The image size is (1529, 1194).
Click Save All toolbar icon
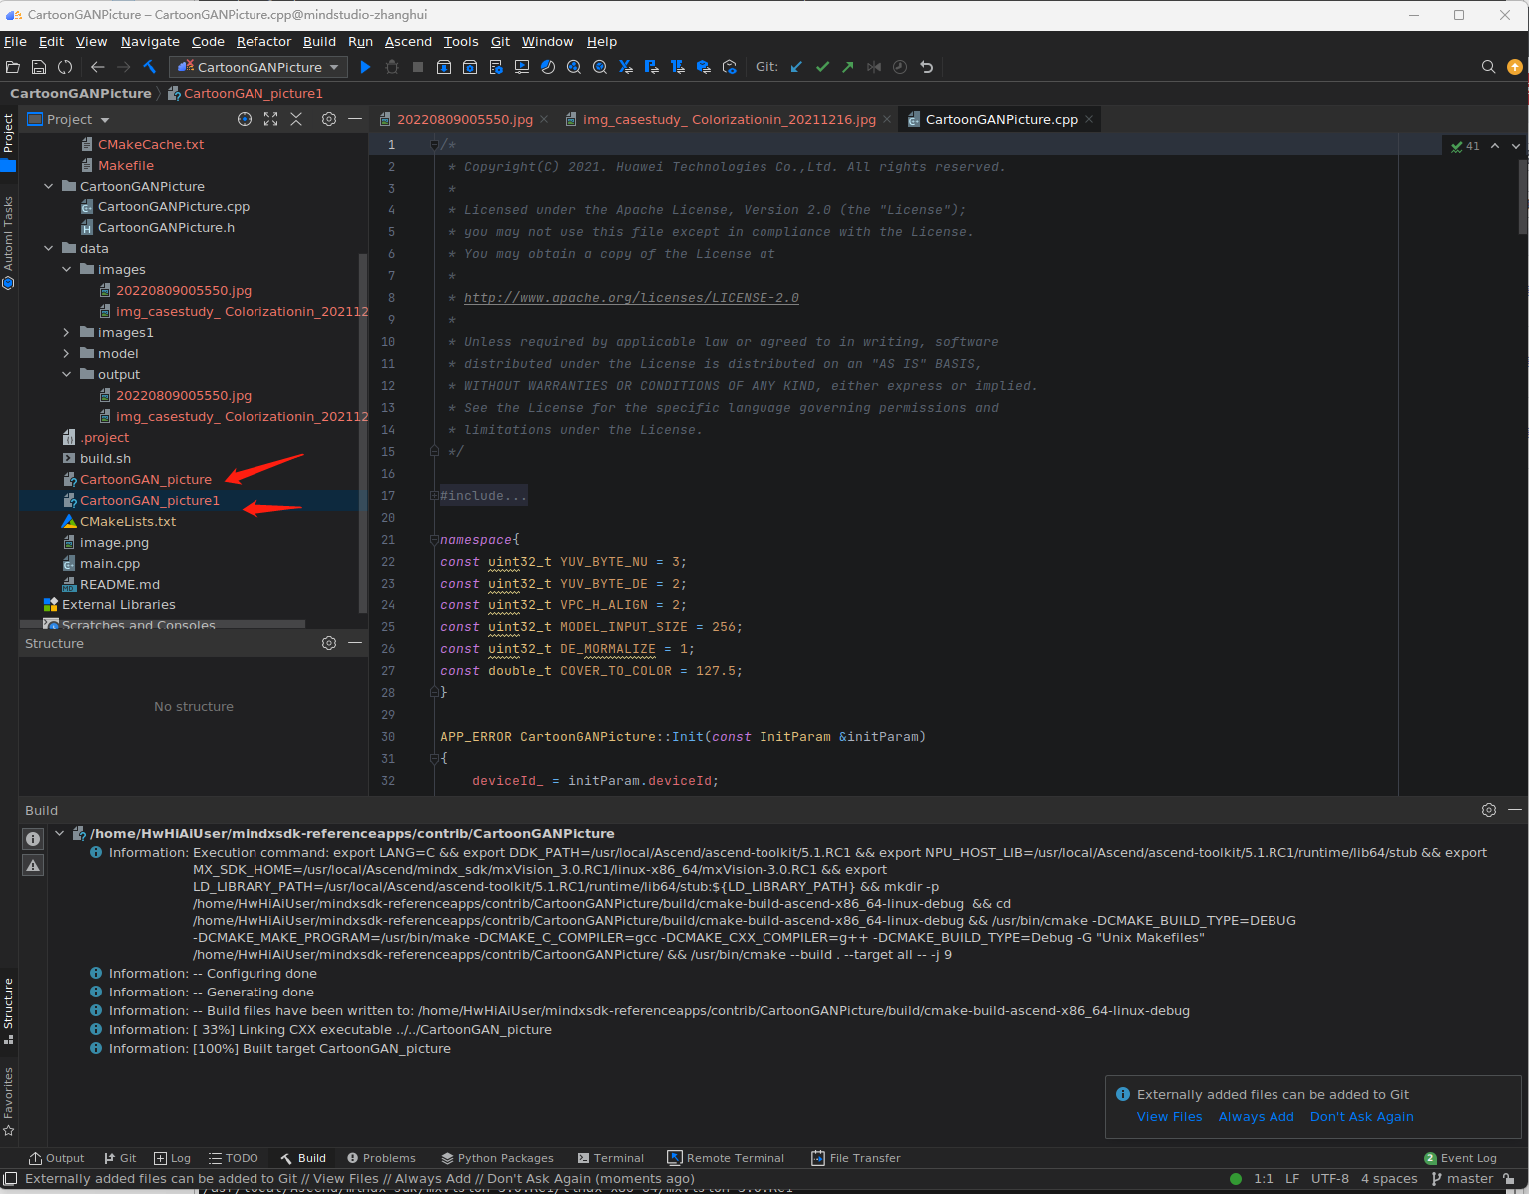[x=39, y=67]
